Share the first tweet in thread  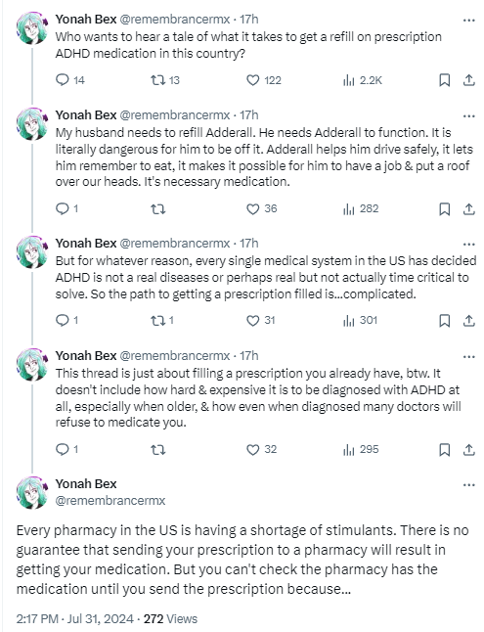point(468,80)
